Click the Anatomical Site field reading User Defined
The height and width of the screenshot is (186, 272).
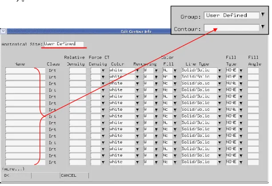click(x=64, y=44)
